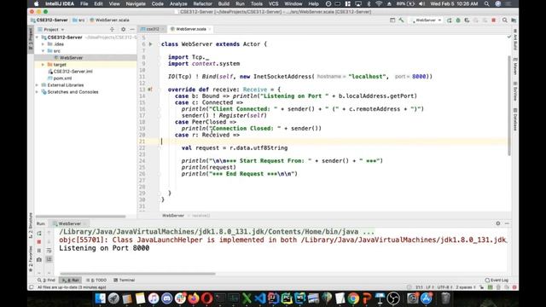
Task: Open the Project view dropdown
Action: (x=51, y=30)
